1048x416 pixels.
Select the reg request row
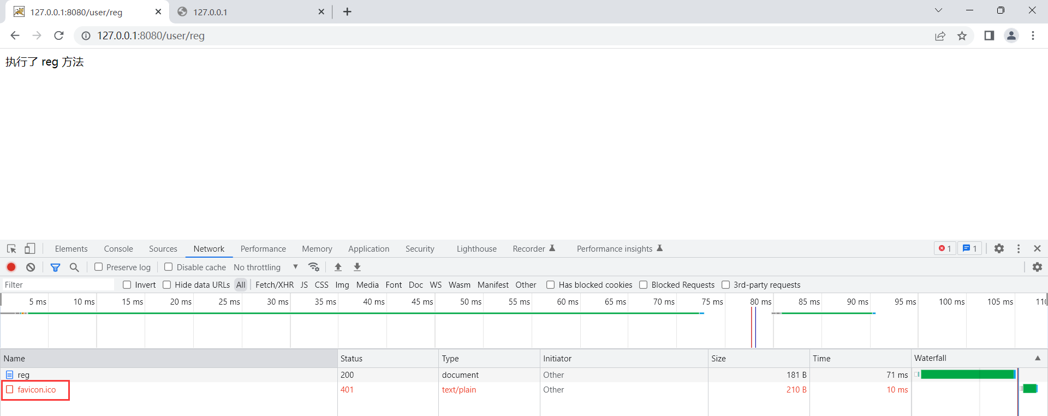tap(455, 375)
